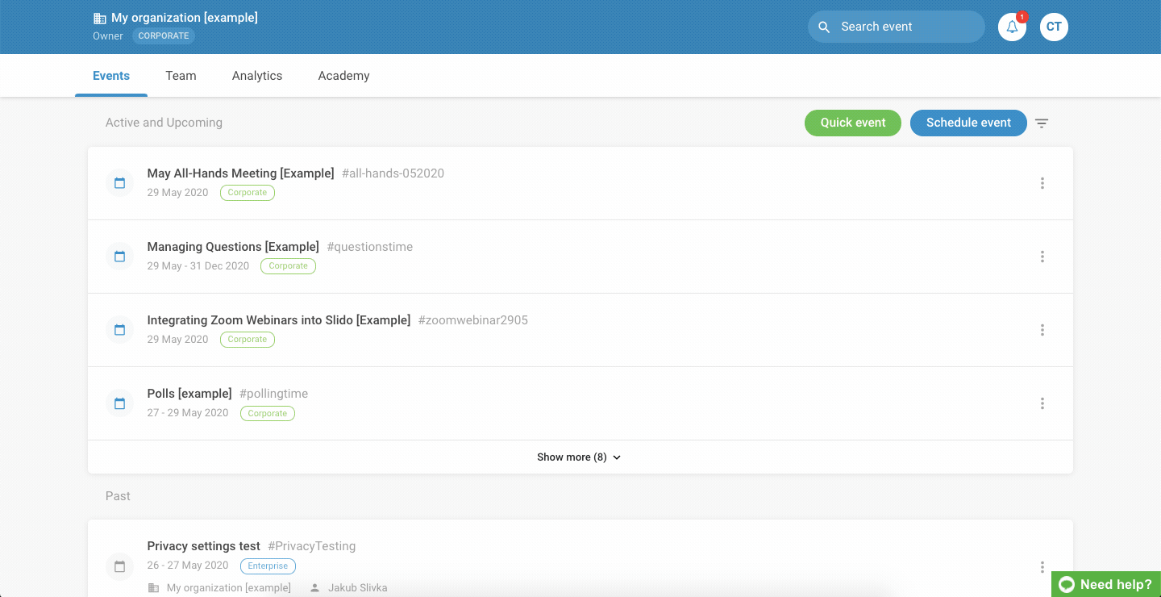Open the notifications bell icon
The image size is (1161, 597).
coord(1012,27)
